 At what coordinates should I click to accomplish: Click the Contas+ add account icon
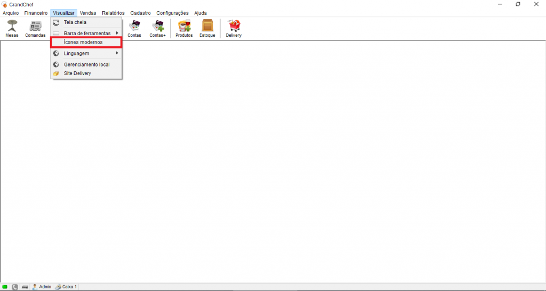(x=158, y=28)
